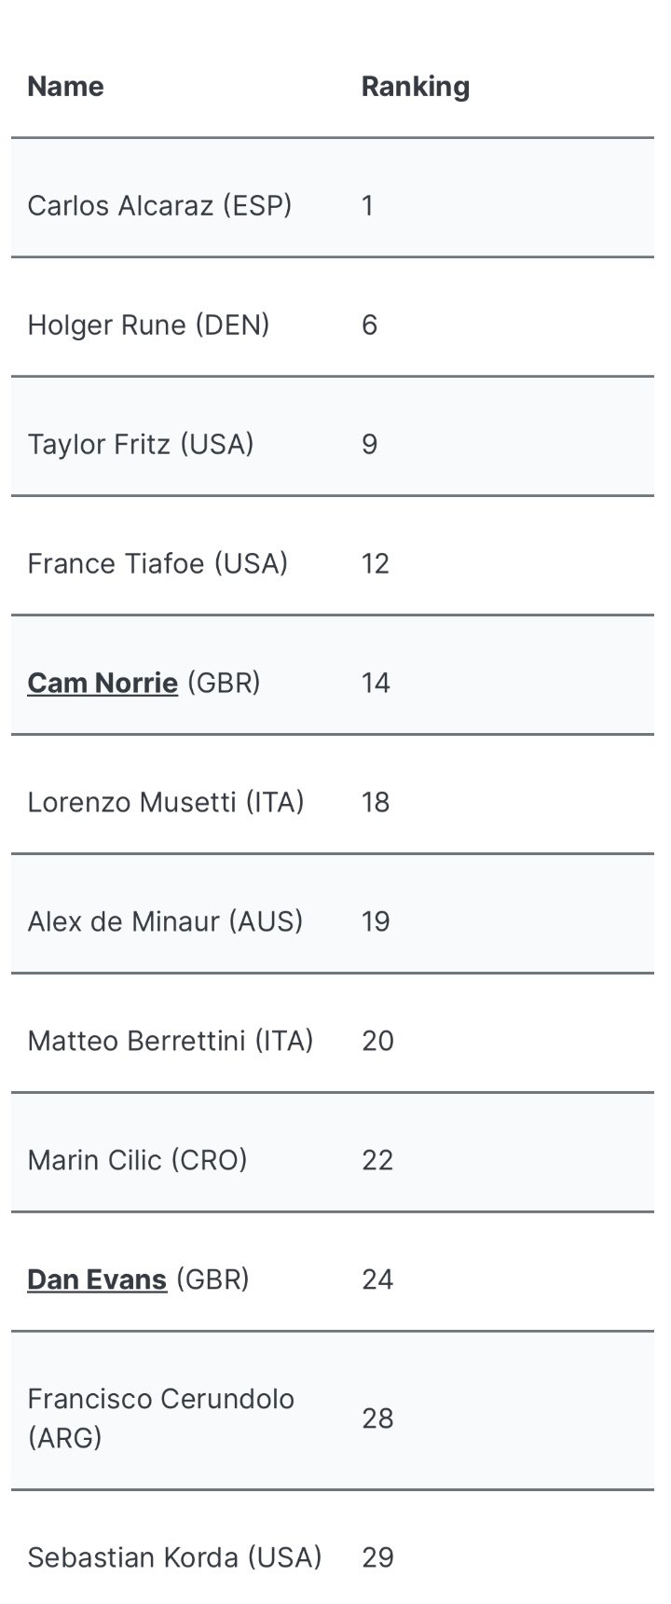Select the Ranking column header
Viewport: 671px width, 1604px height.
pos(416,86)
